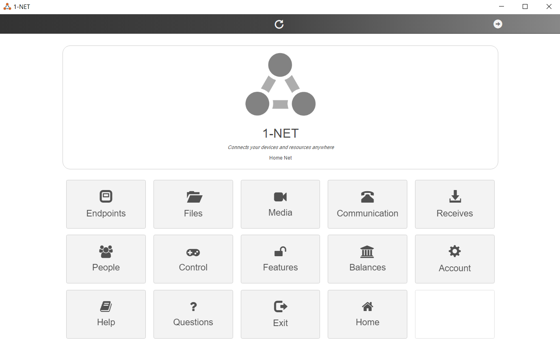Viewport: 560px width, 363px height.
Task: Click the Home Net label
Action: tap(280, 158)
